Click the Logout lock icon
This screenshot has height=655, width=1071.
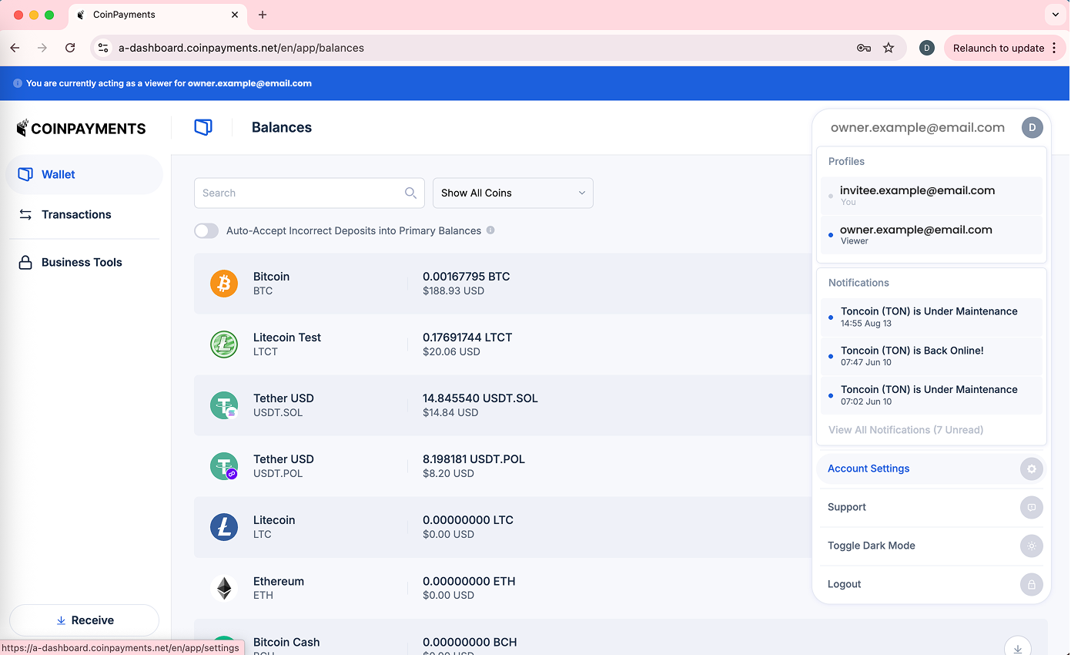(1031, 584)
